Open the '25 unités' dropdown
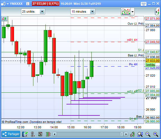This screenshot has height=139, width=161. coord(33,12)
